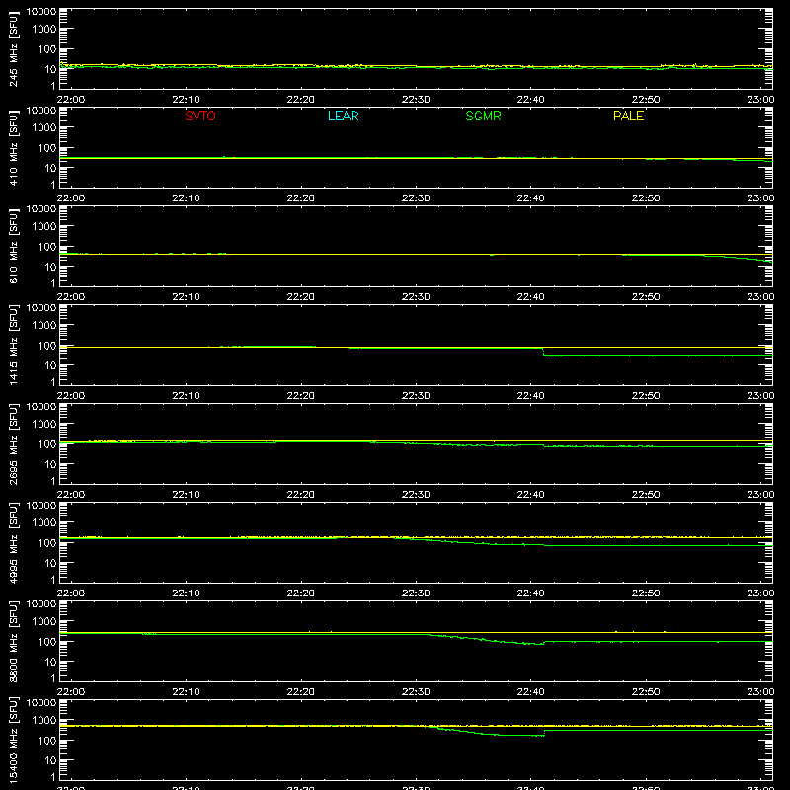Screen dimensions: 790x790
Task: Select the 245 MHz [SFU] axis title
Action: 13,48
